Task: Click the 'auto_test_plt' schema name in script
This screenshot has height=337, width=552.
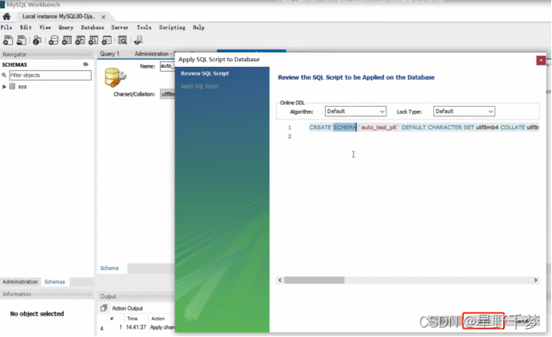Action: [x=378, y=127]
